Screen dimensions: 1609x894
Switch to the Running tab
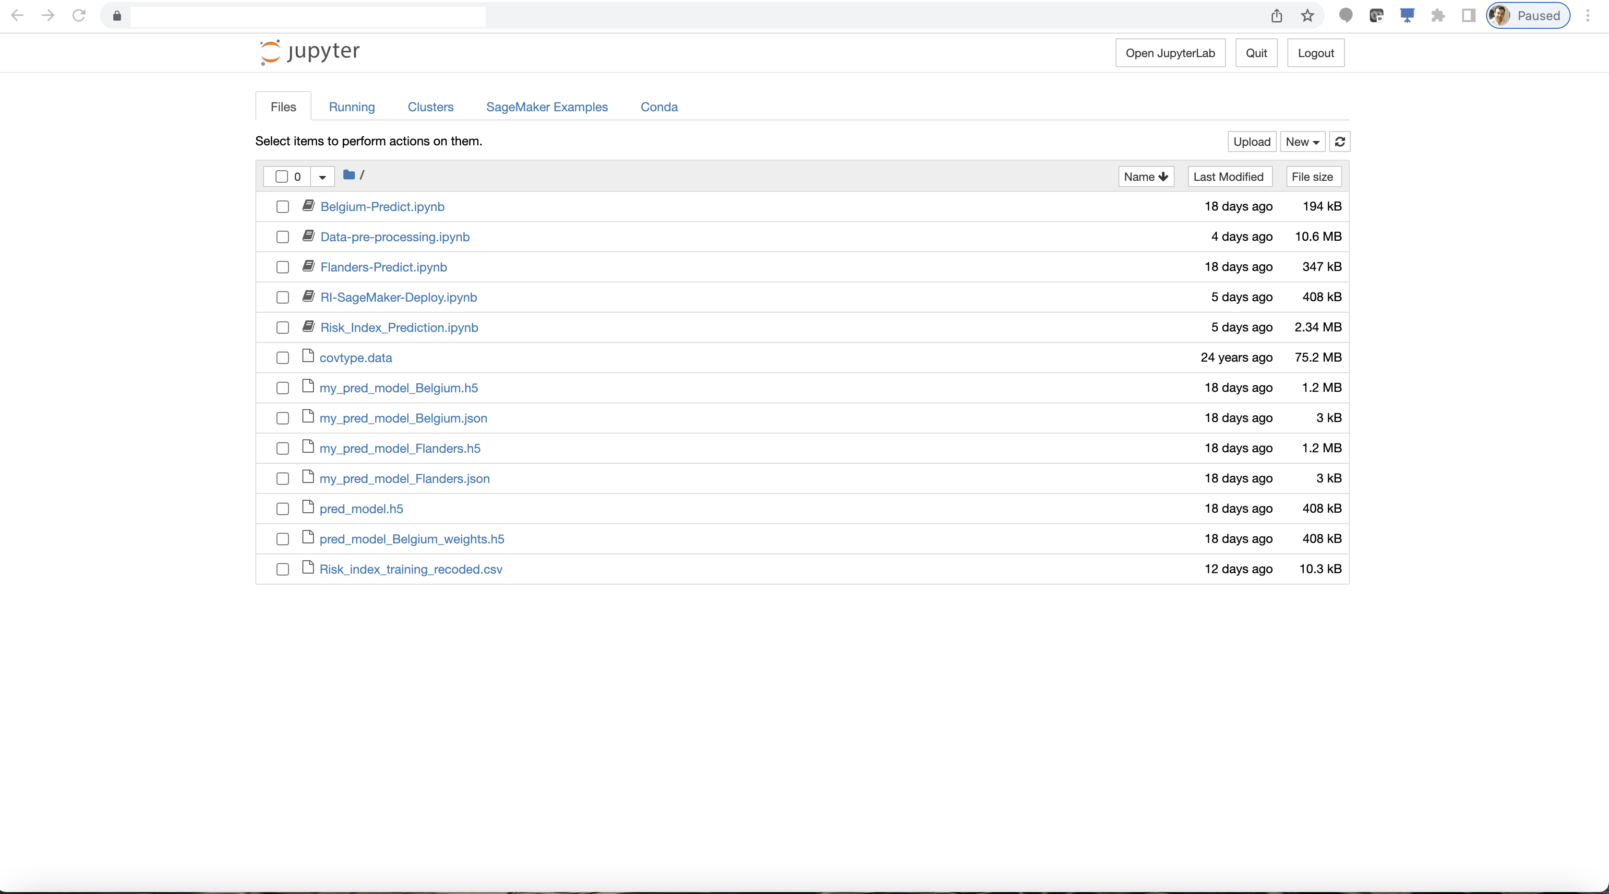pos(352,107)
